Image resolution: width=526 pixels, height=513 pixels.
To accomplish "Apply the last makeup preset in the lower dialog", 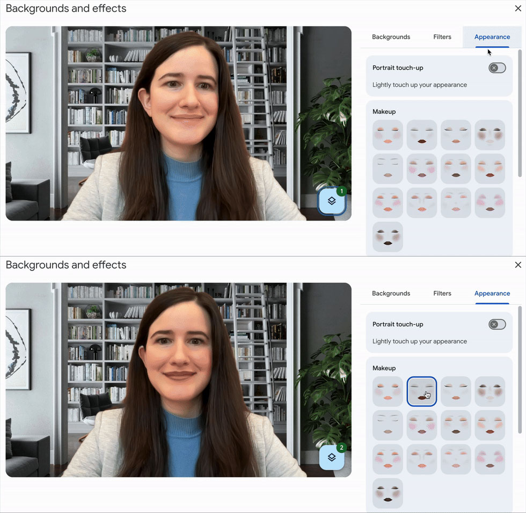I will coord(388,493).
